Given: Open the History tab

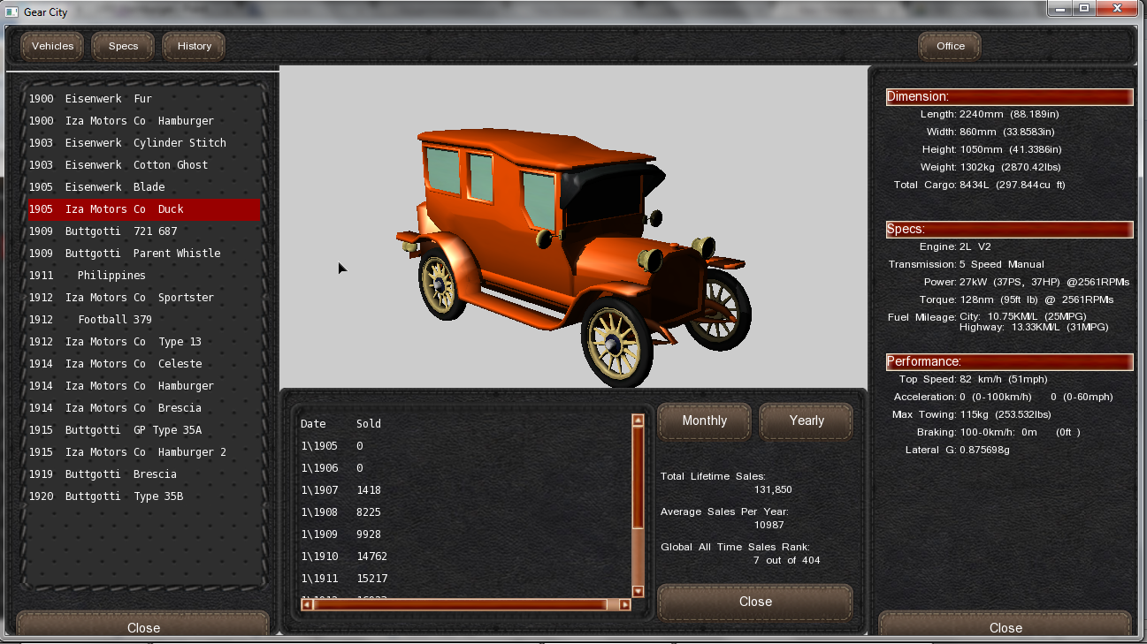Looking at the screenshot, I should point(194,46).
